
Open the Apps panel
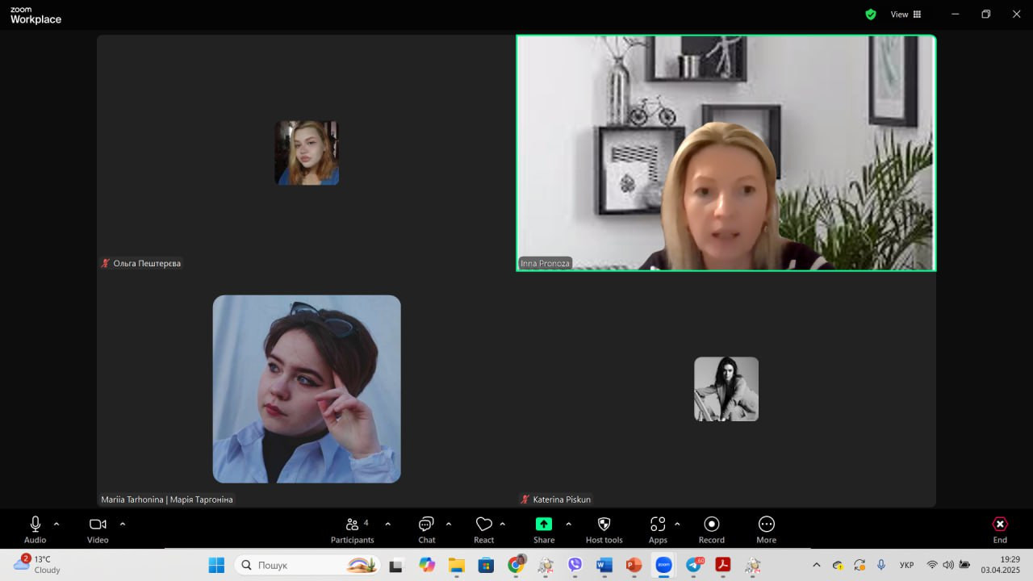(658, 529)
